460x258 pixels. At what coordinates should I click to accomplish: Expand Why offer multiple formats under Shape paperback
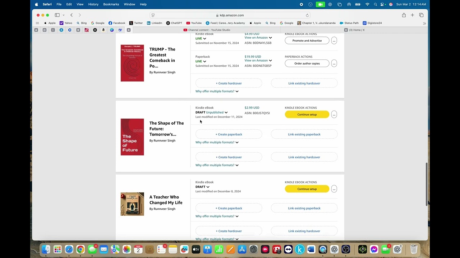click(217, 142)
